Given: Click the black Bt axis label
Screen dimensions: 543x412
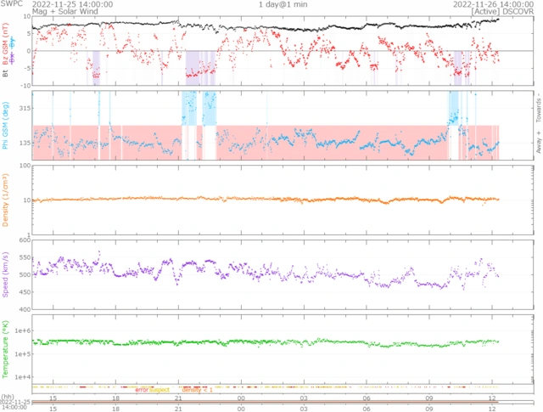Looking at the screenshot, I should (5, 74).
